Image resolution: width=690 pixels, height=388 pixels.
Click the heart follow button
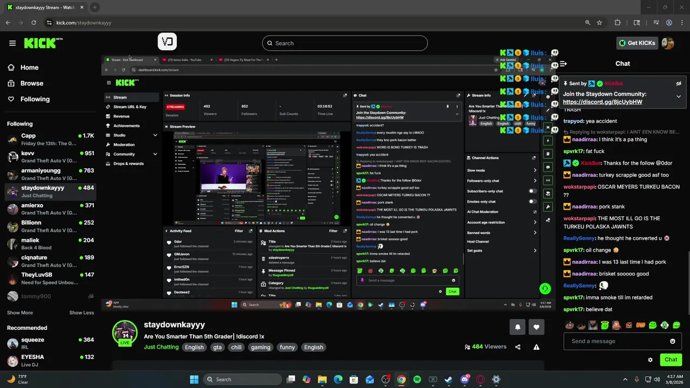point(536,327)
